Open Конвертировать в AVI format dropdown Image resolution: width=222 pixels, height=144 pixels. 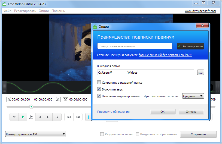[x=36, y=134]
